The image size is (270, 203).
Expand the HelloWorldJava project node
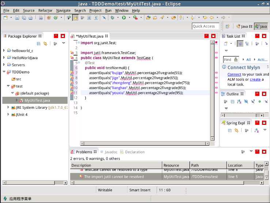click(x=4, y=57)
